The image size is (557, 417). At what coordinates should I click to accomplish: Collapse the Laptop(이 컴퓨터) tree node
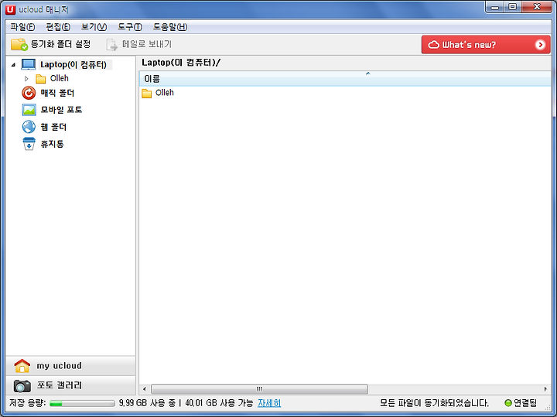(13, 65)
